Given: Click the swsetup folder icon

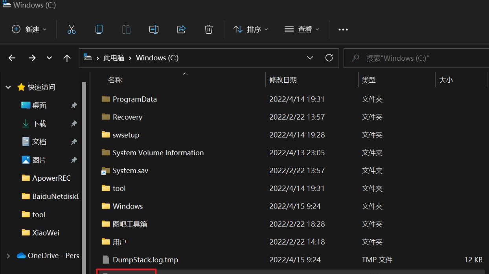Looking at the screenshot, I should tap(105, 134).
